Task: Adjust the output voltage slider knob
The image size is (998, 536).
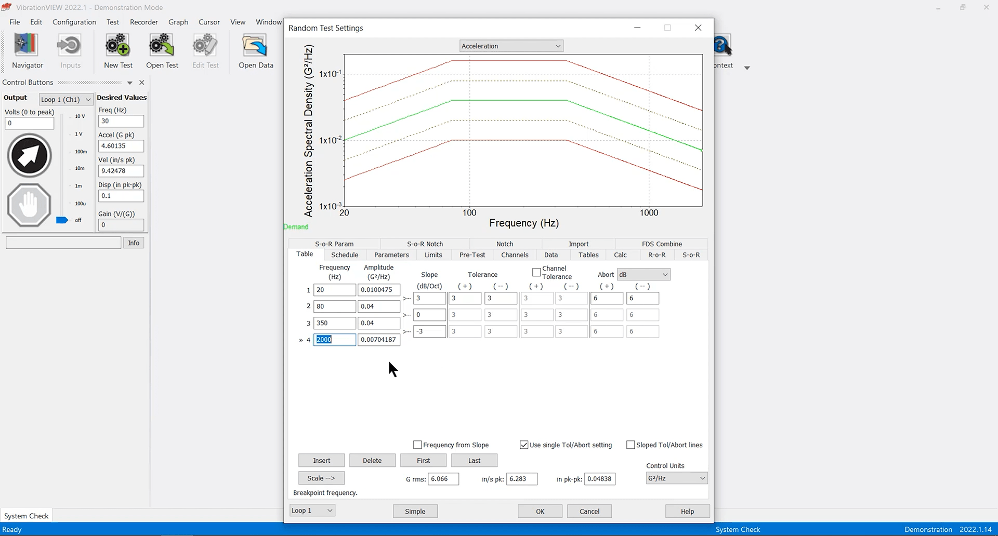Action: point(62,220)
